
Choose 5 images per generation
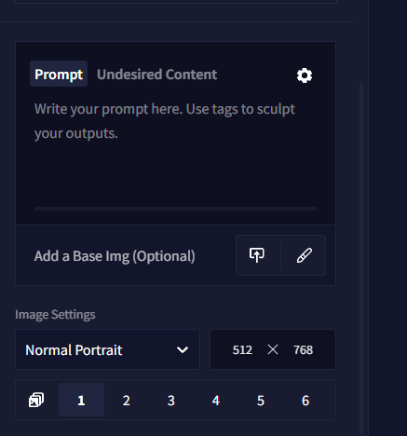click(261, 401)
